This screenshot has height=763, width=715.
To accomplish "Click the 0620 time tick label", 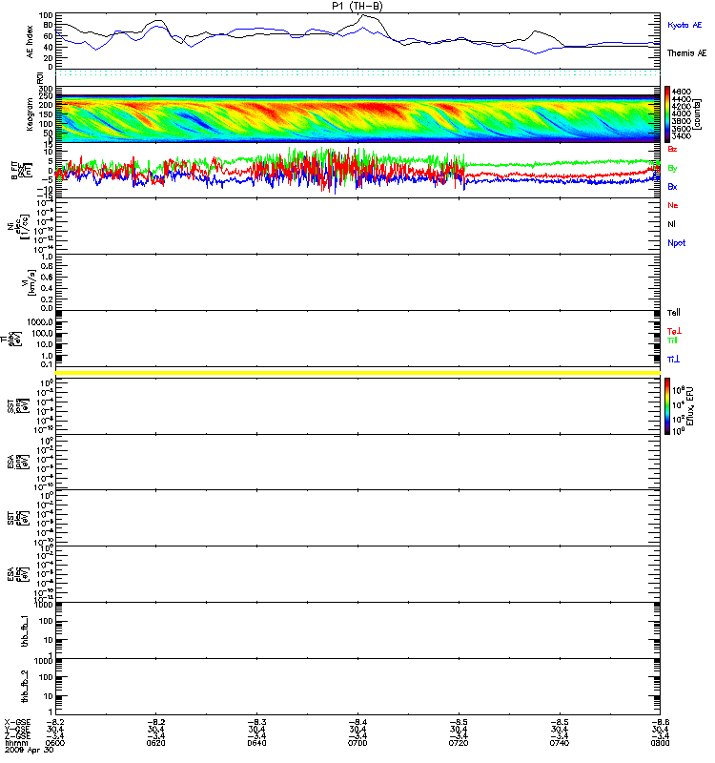I will click(155, 743).
